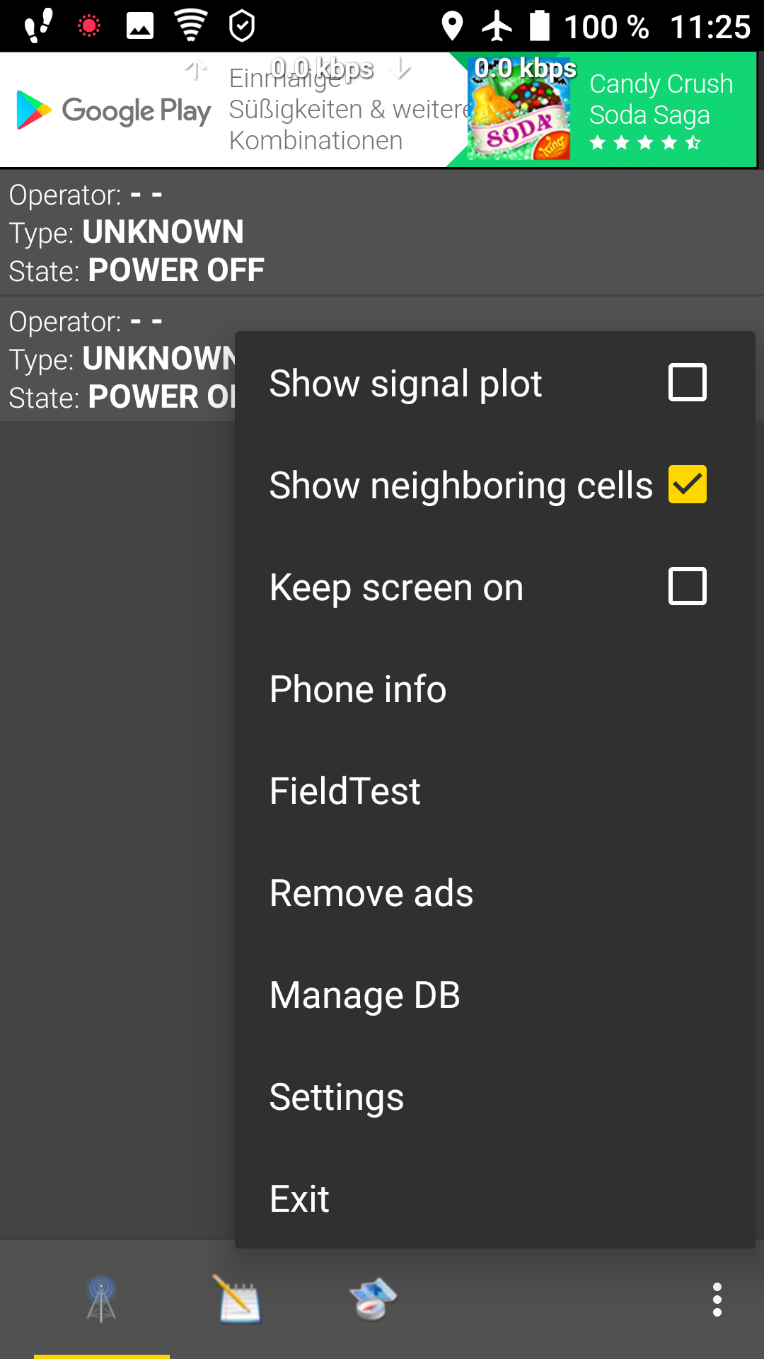The height and width of the screenshot is (1359, 764).
Task: Tap the first SIM operator info panel
Action: pyautogui.click(x=382, y=232)
